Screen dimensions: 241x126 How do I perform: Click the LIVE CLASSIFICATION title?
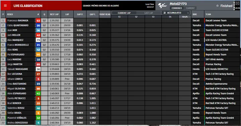point(28,6)
